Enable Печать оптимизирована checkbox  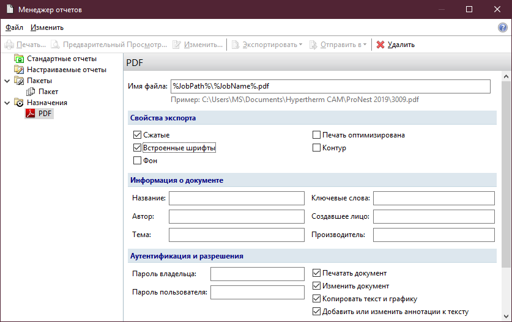[316, 135]
